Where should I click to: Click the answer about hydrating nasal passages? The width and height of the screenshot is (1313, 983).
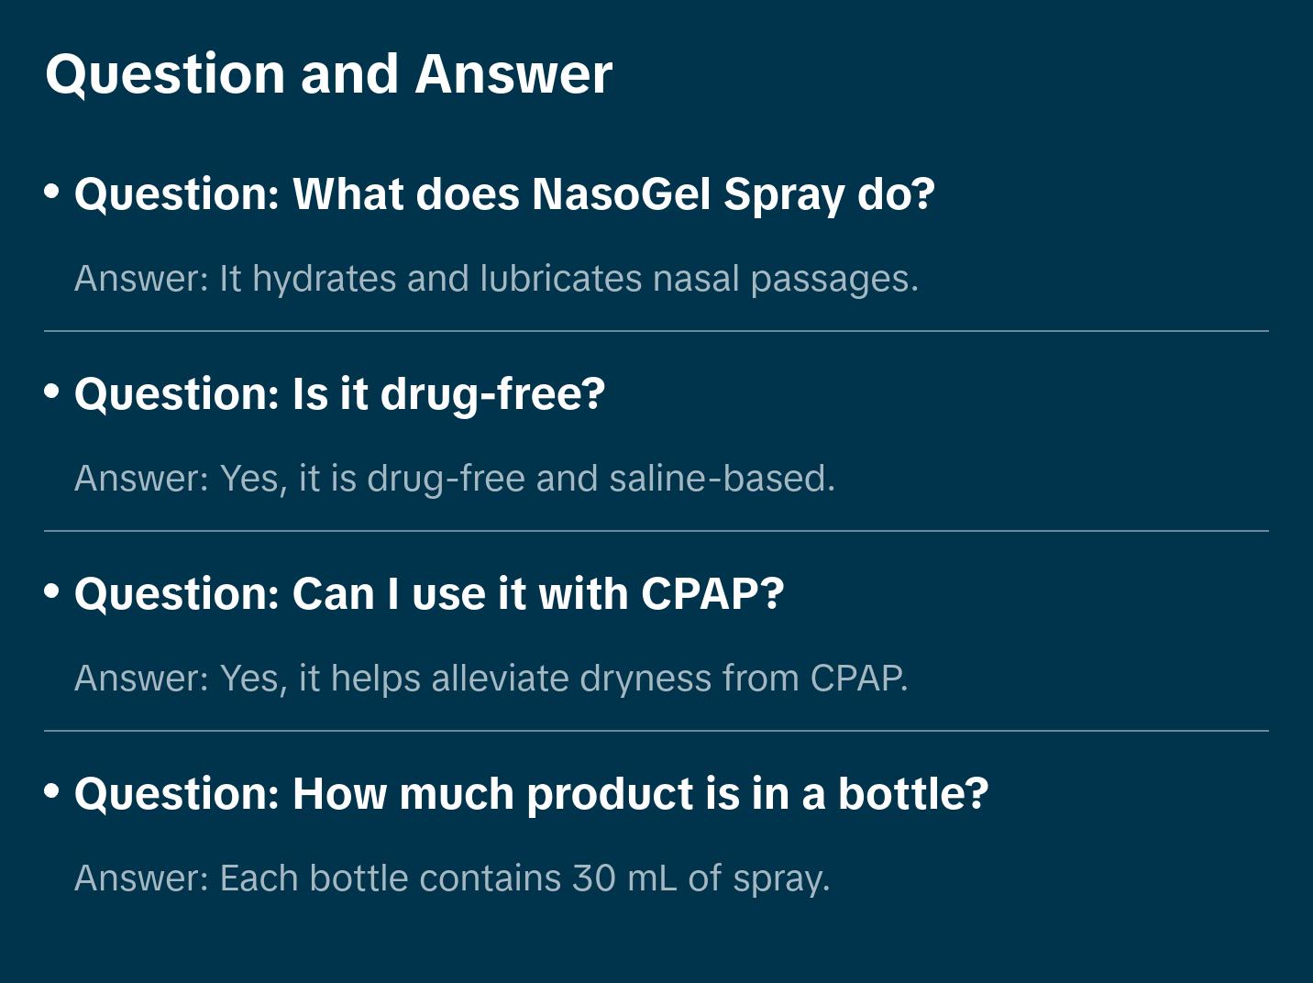[496, 279]
